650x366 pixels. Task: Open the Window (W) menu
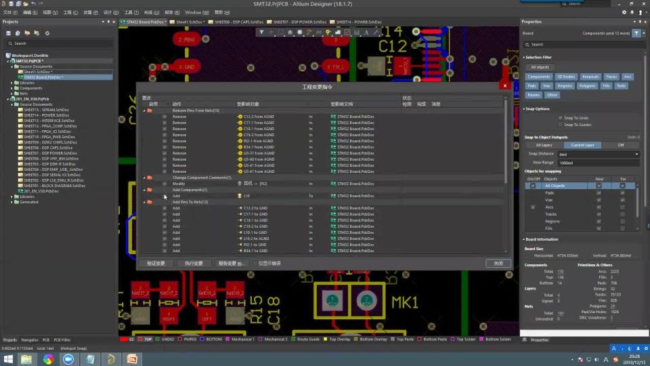coord(197,12)
